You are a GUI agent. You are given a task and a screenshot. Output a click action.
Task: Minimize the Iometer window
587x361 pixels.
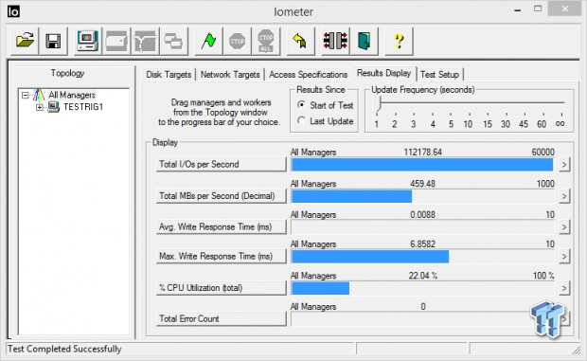click(x=518, y=10)
